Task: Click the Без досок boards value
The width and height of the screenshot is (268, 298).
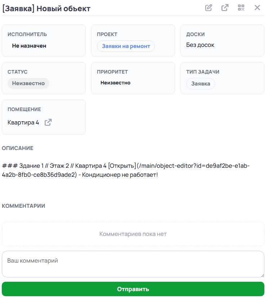Action: click(x=200, y=45)
